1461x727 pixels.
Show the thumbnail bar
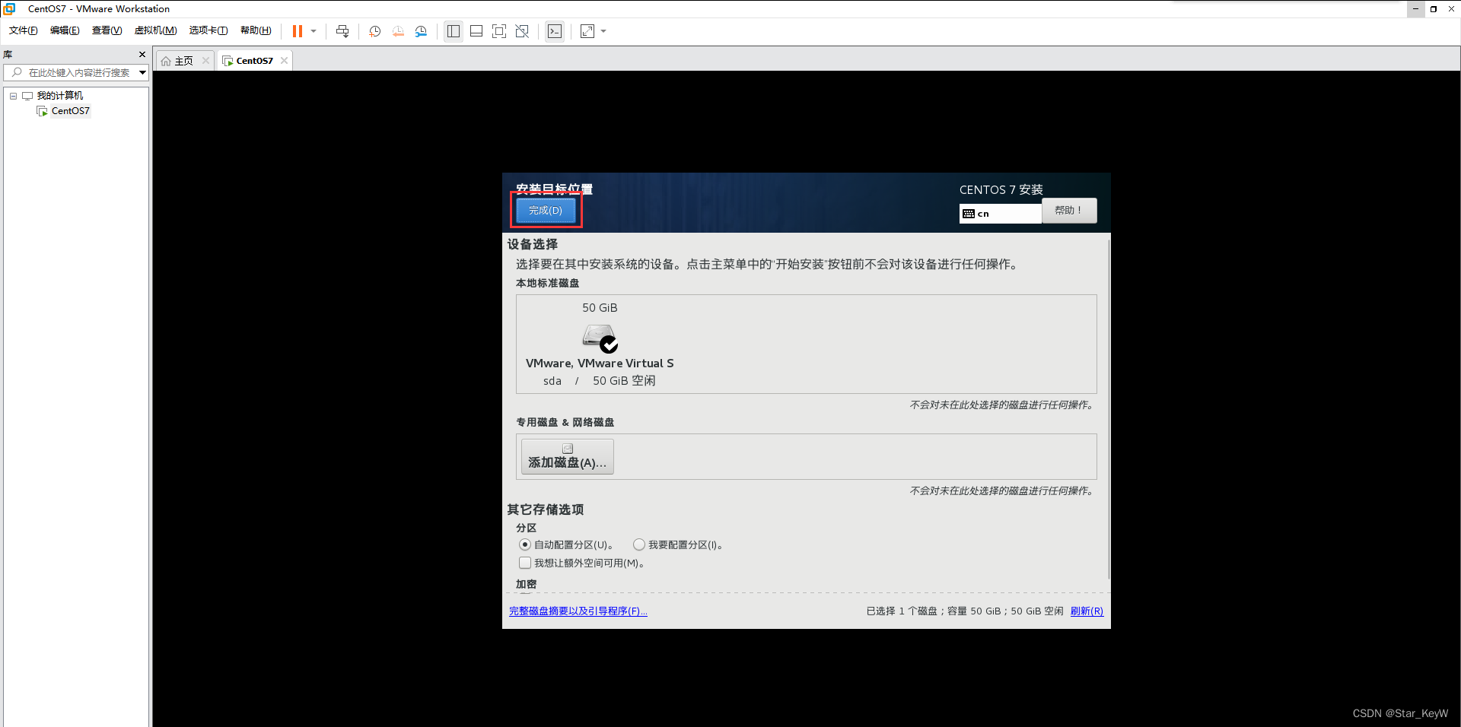[x=476, y=31]
